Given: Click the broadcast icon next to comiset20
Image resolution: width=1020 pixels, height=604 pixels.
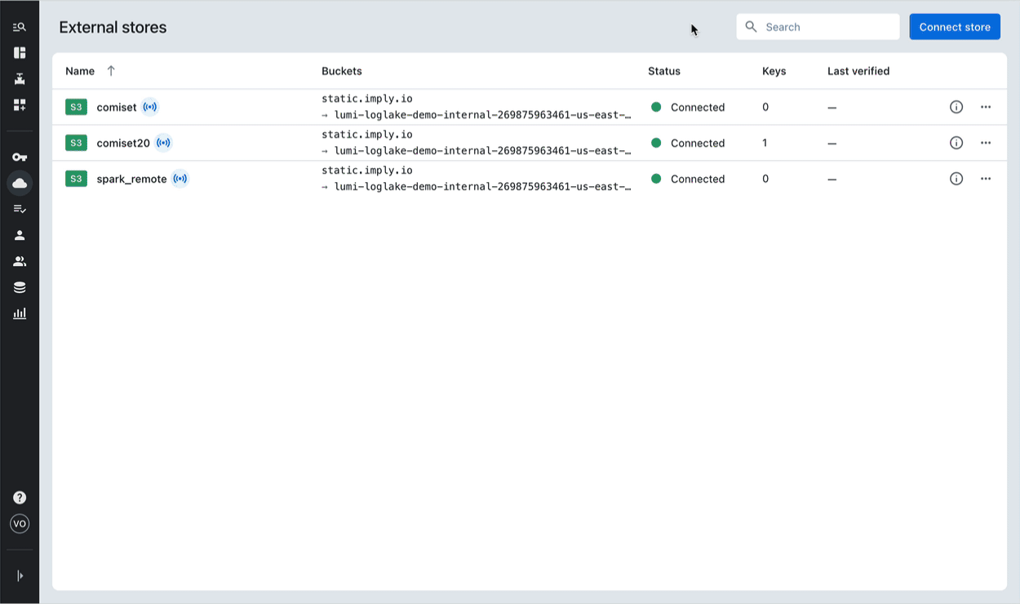Looking at the screenshot, I should 164,143.
